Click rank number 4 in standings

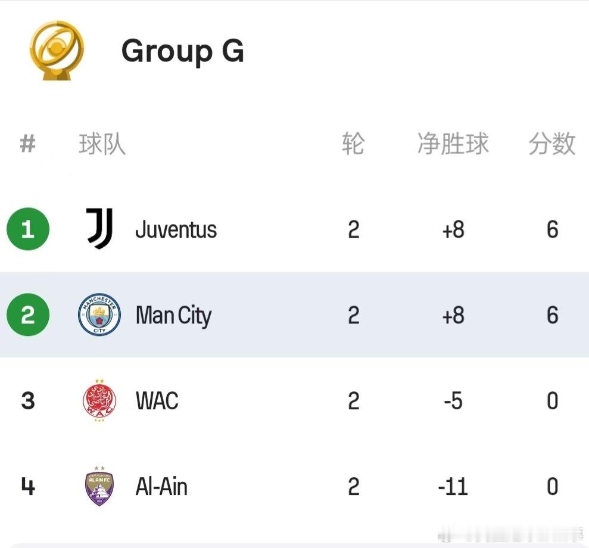28,487
